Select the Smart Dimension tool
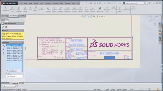This screenshot has width=163, height=91. click(x=6, y=9)
